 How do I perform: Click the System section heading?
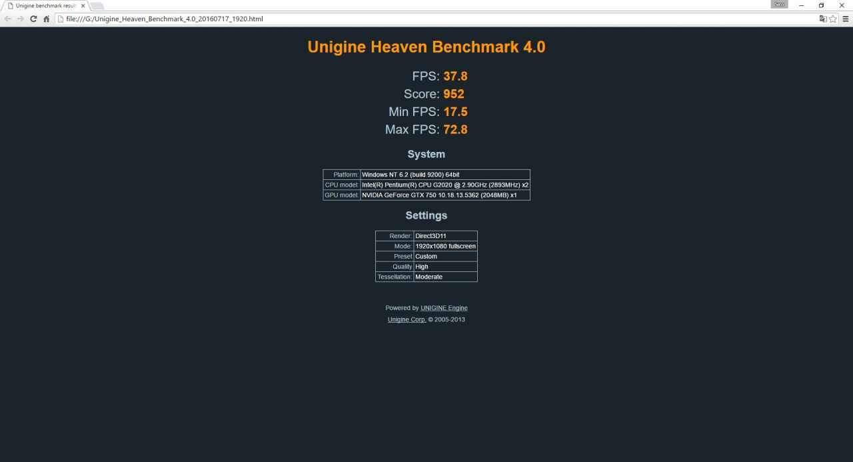click(x=426, y=154)
